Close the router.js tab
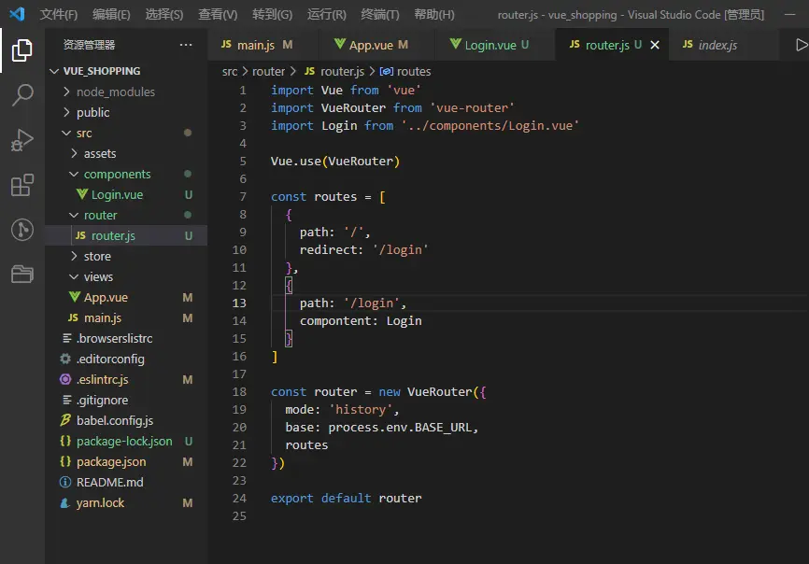The width and height of the screenshot is (809, 564). 655,45
